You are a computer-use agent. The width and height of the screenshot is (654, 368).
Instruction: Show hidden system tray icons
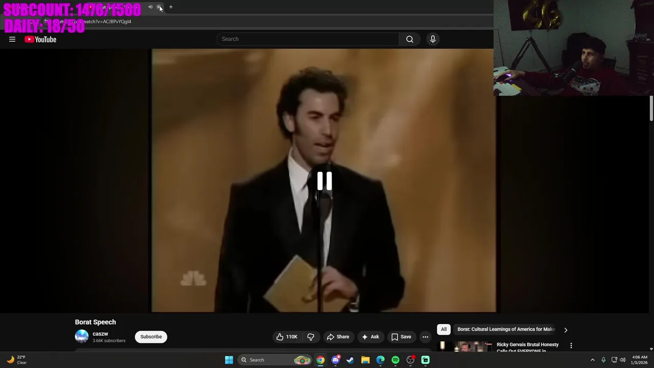(593, 360)
